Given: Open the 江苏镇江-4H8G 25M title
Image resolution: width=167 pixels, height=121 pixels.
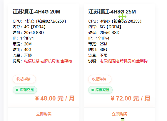Looking at the screenshot, I should coord(112,12).
